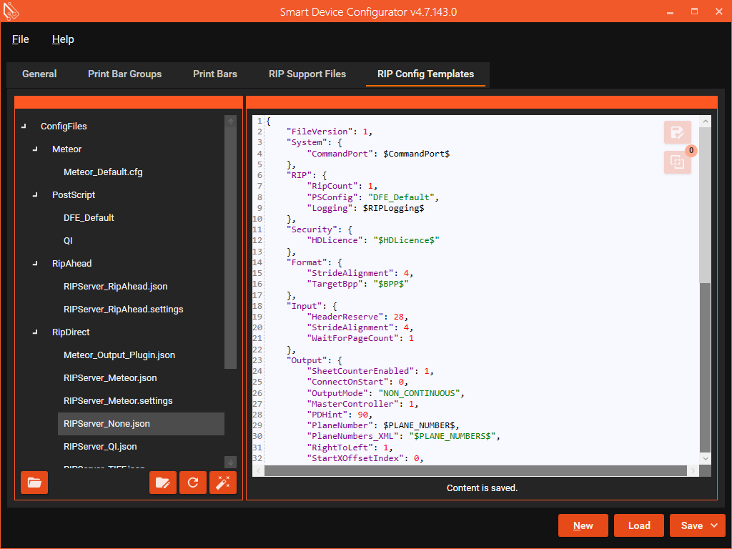
Task: Create a template with the New button
Action: tap(583, 525)
